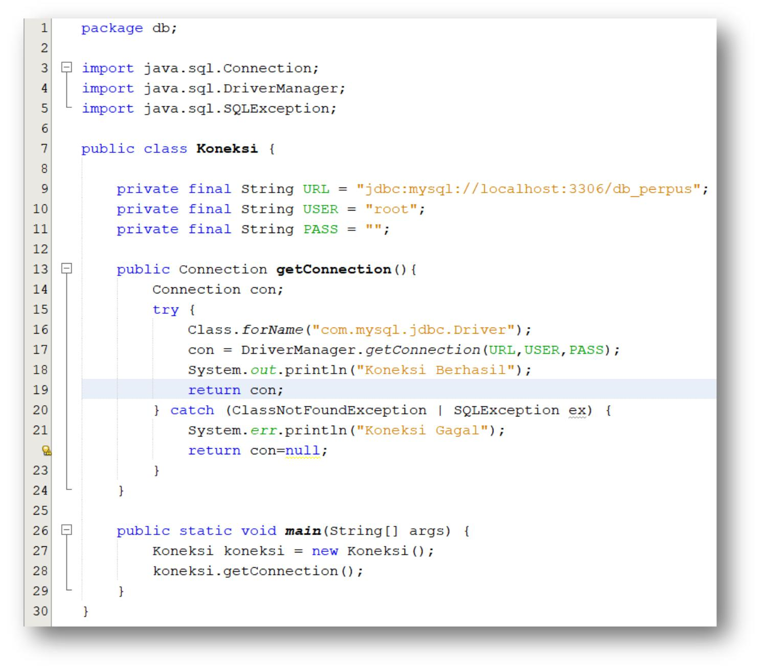This screenshot has height=672, width=762.
Task: Click the catch keyword on line 20
Action: click(192, 409)
